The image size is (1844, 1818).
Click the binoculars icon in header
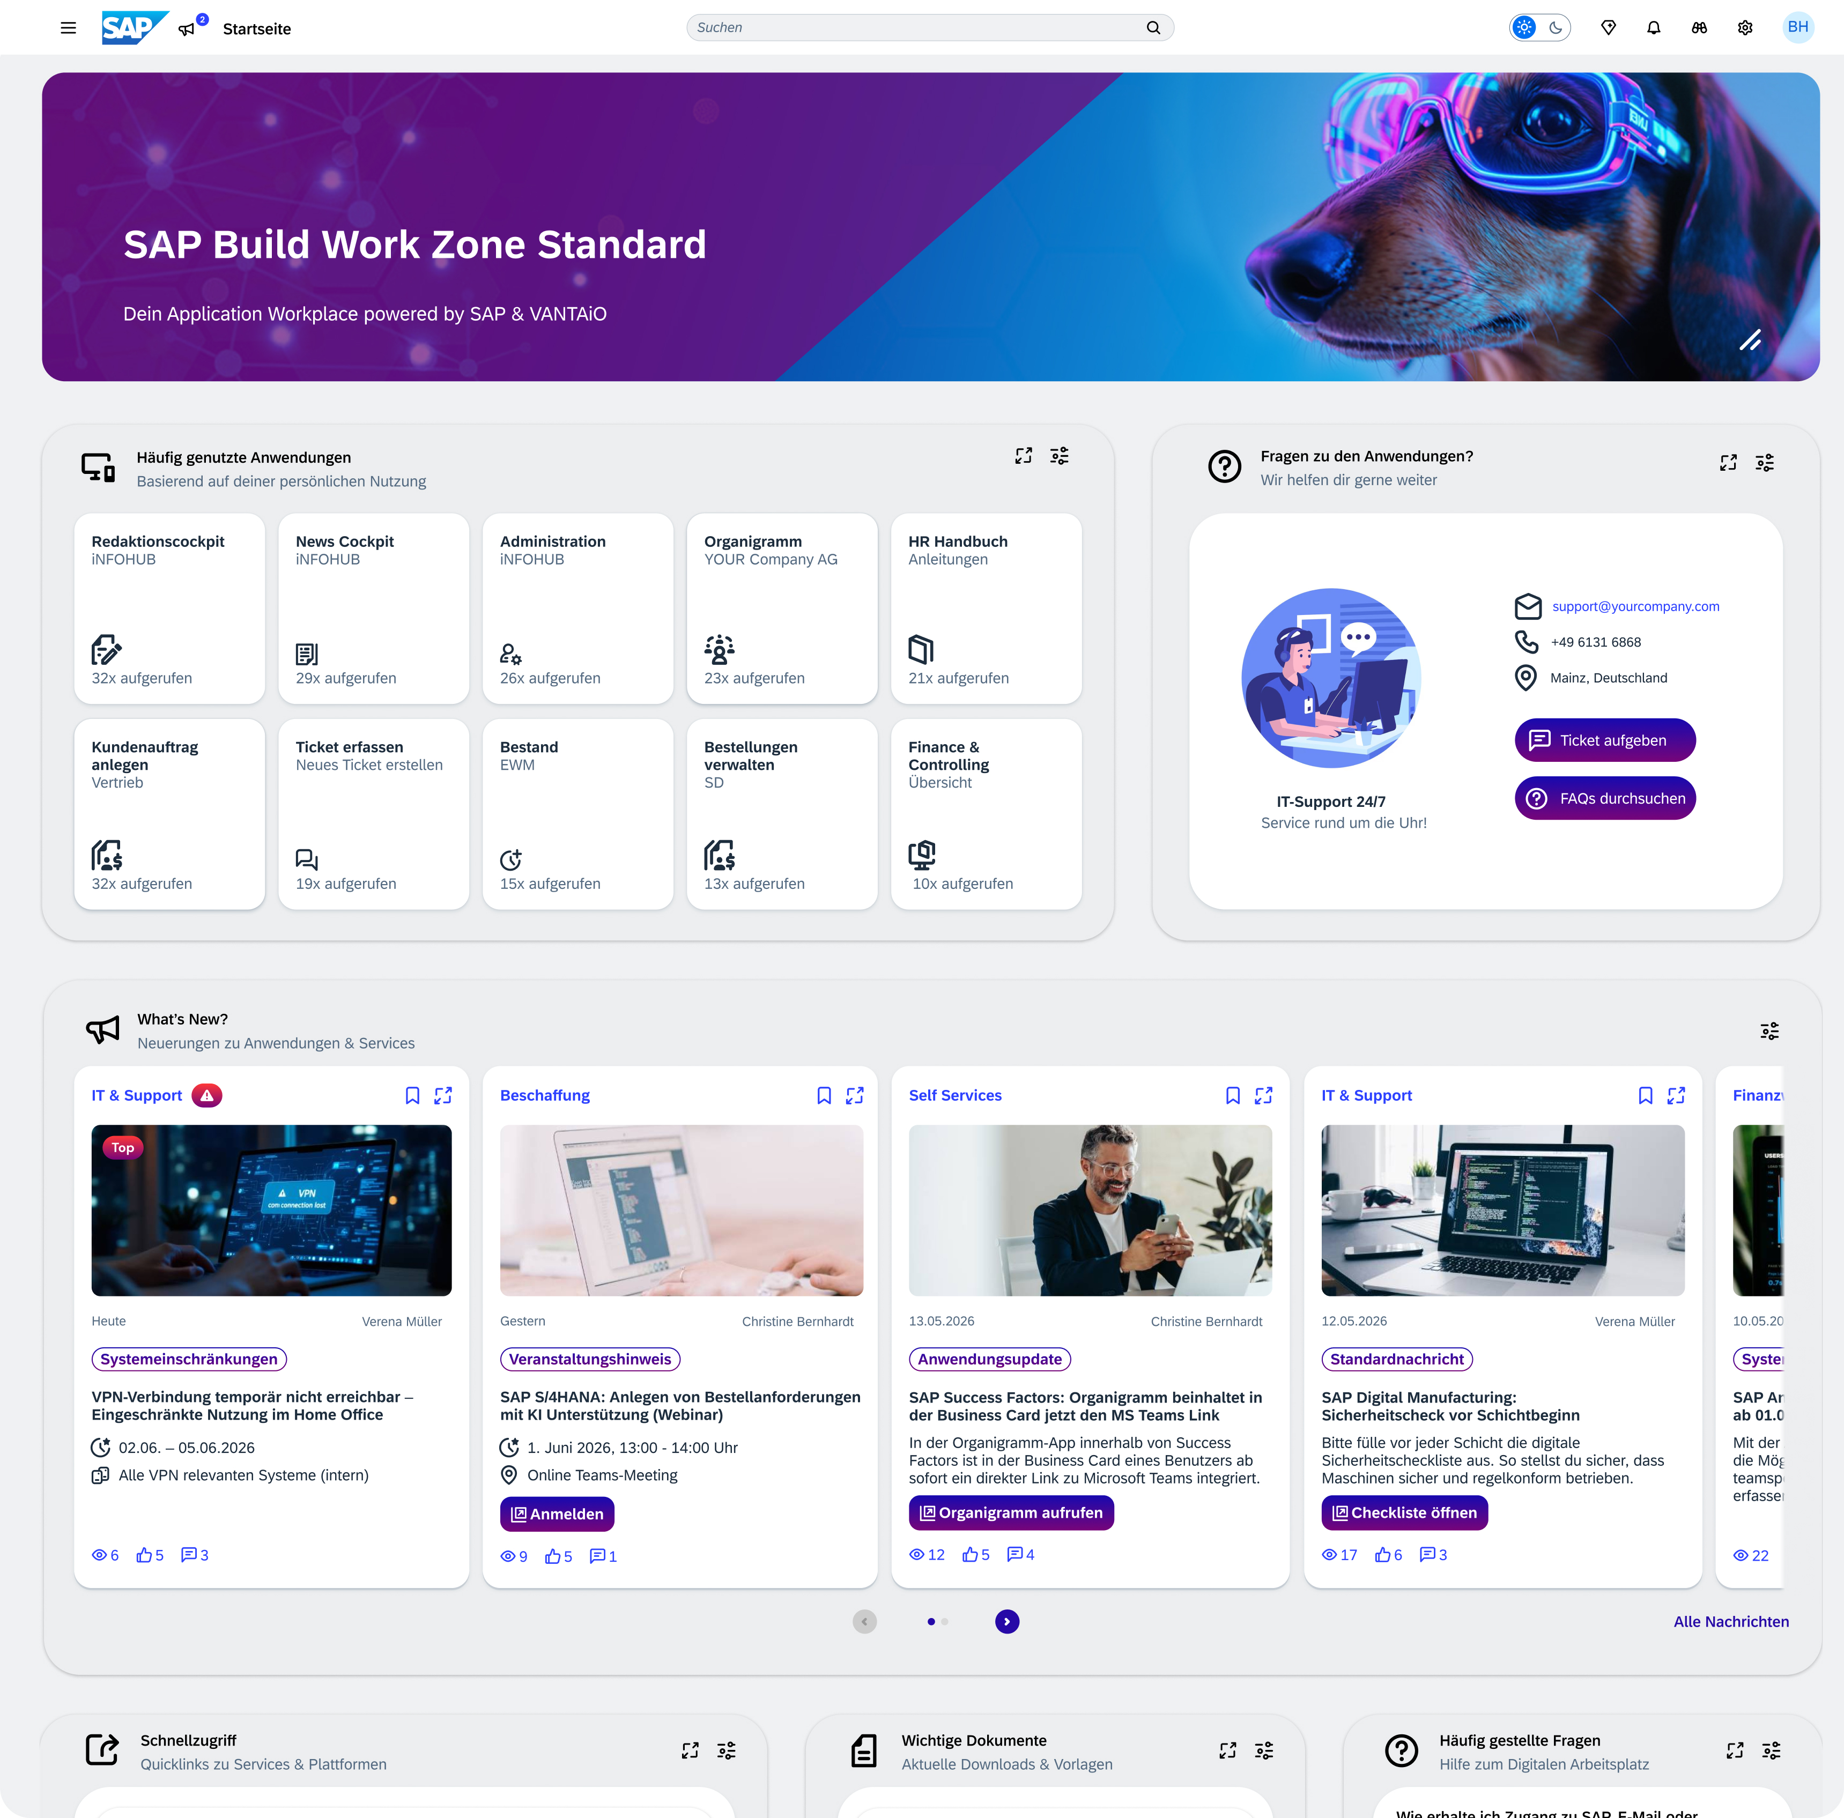coord(1700,28)
